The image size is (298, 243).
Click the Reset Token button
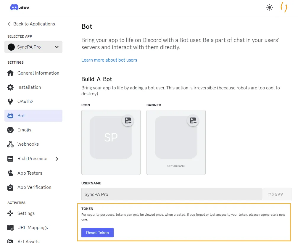coord(97,233)
